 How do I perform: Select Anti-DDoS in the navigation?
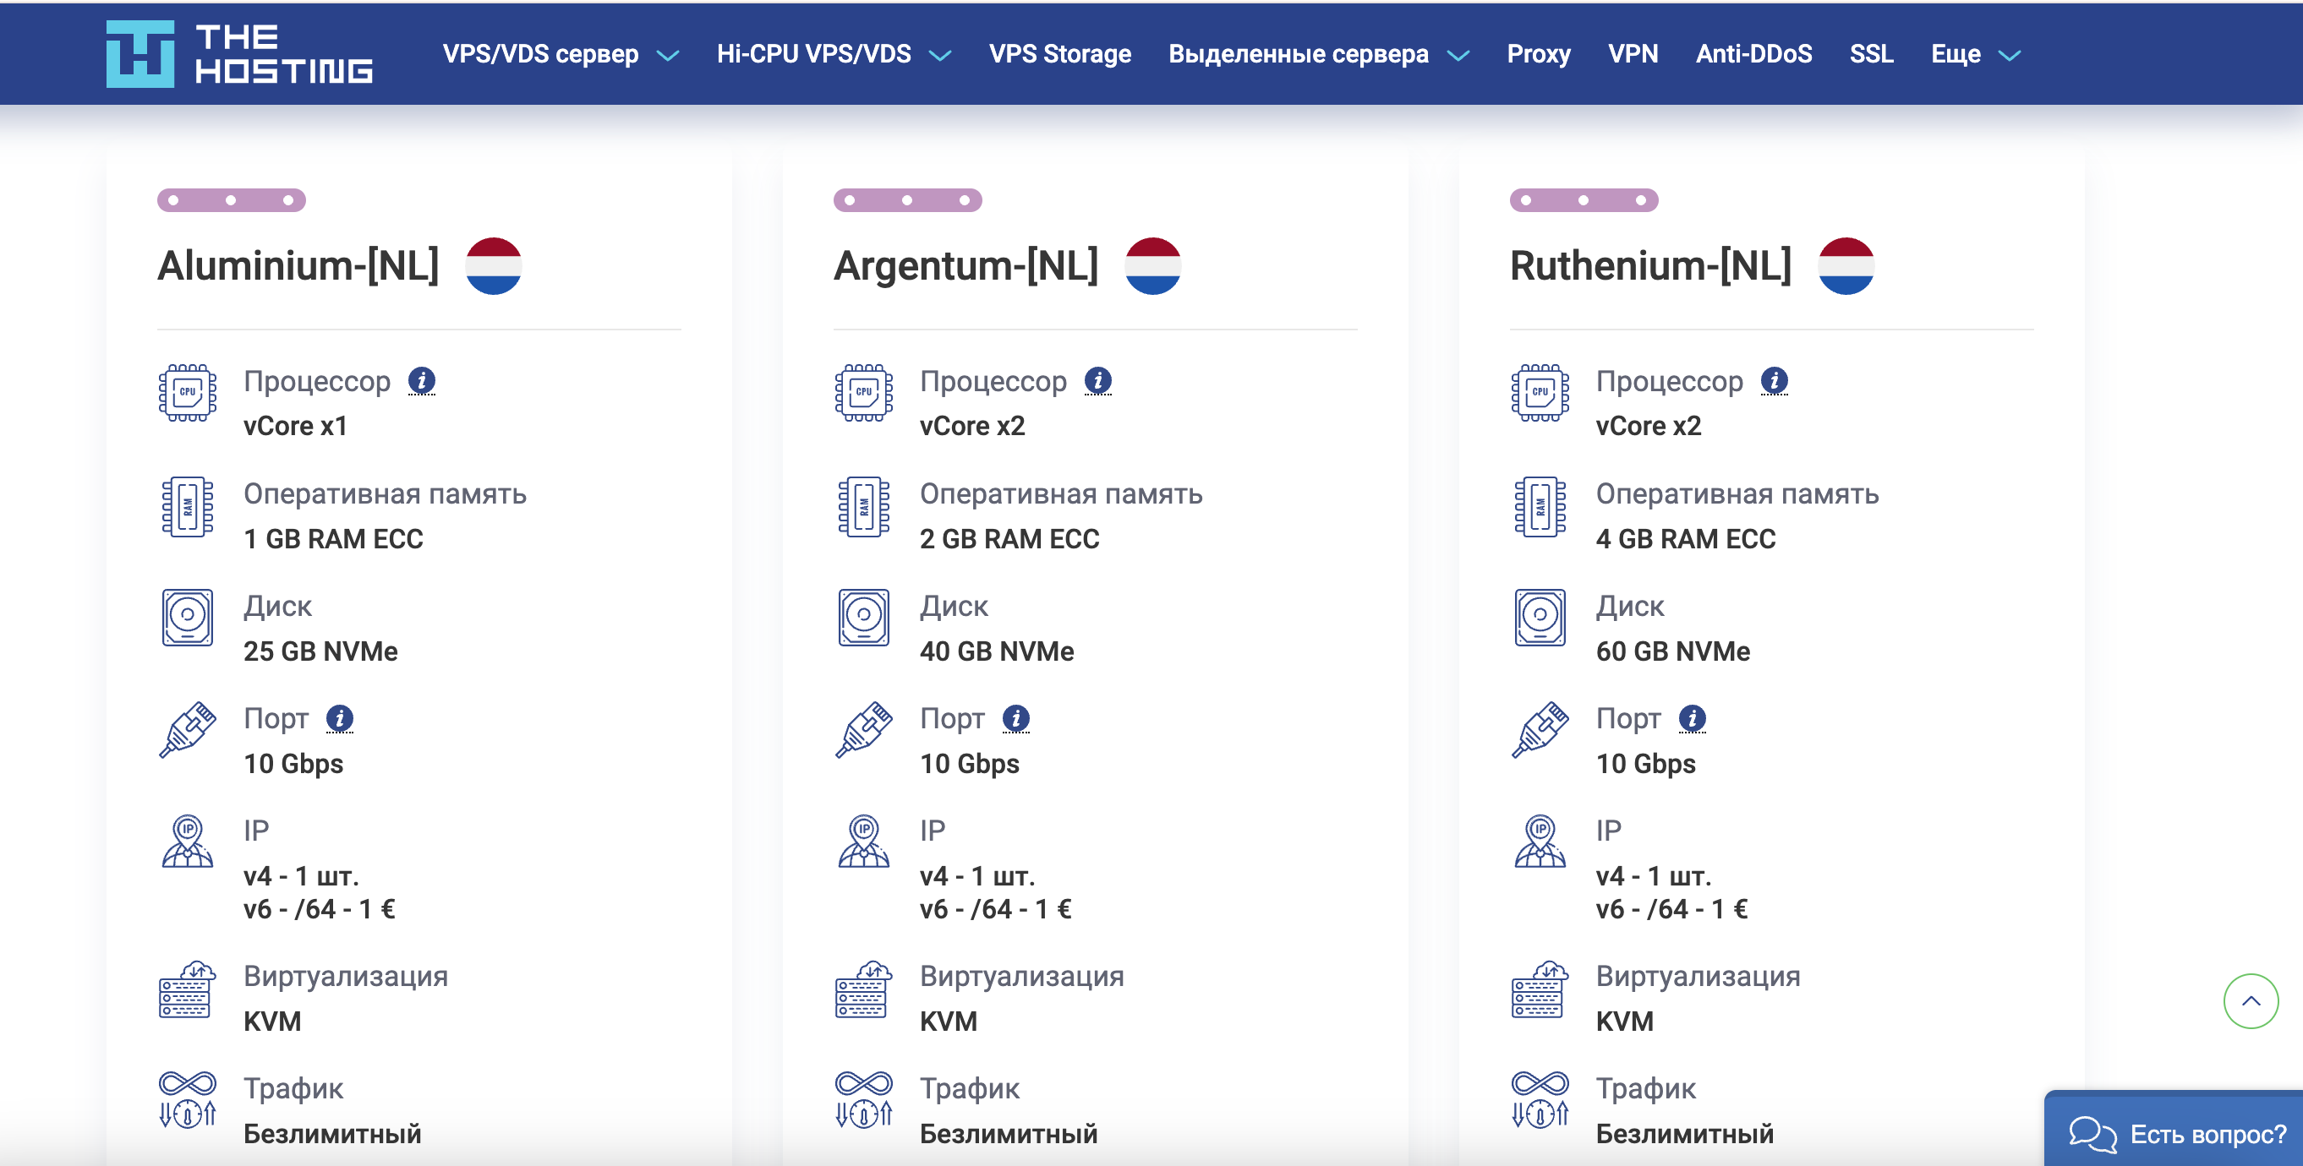point(1754,53)
